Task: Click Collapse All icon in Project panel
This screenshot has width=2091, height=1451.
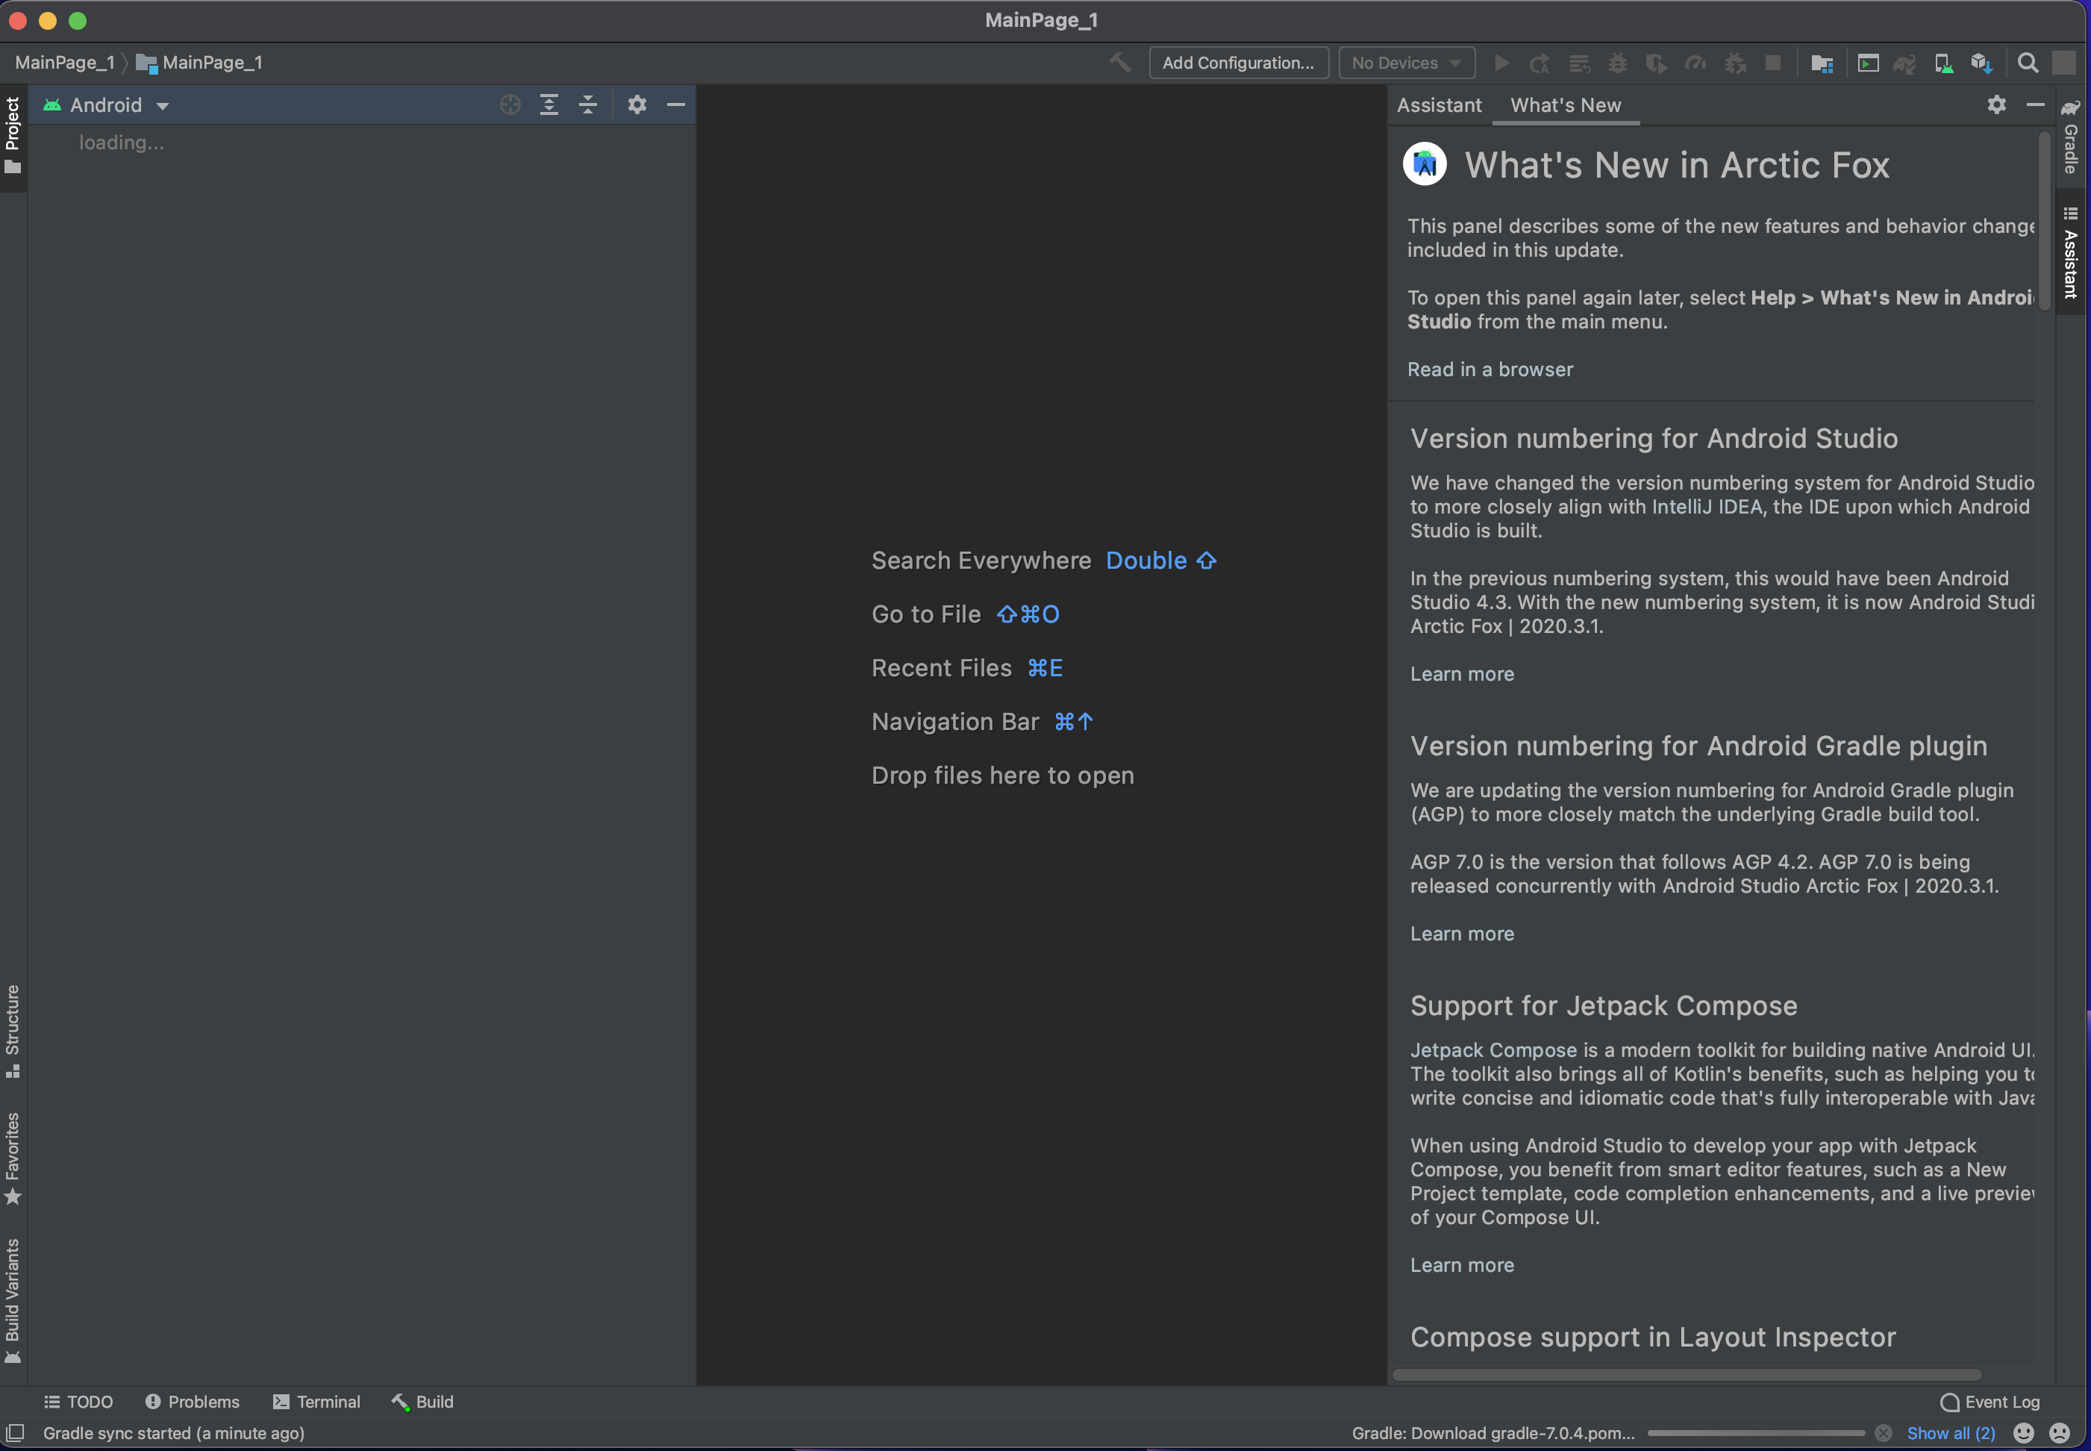Action: coord(588,104)
